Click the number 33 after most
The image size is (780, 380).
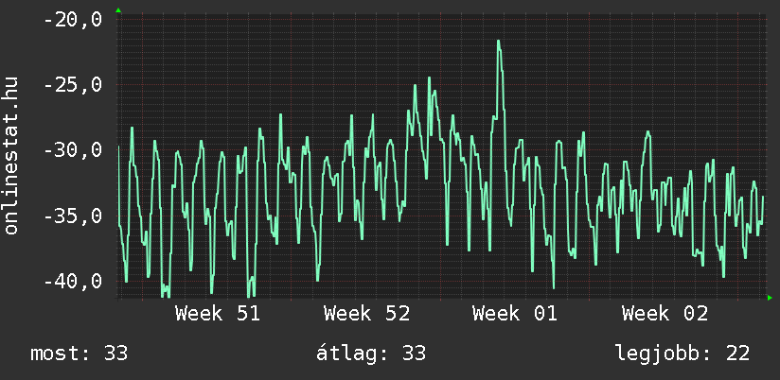tap(115, 354)
